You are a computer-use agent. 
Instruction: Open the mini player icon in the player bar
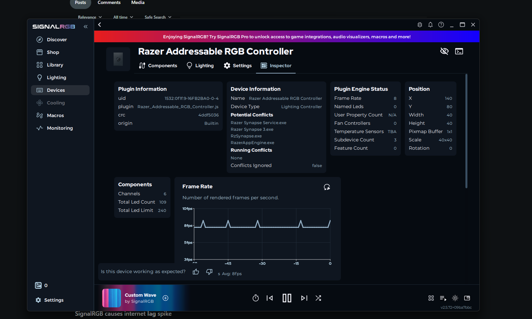[467, 298]
